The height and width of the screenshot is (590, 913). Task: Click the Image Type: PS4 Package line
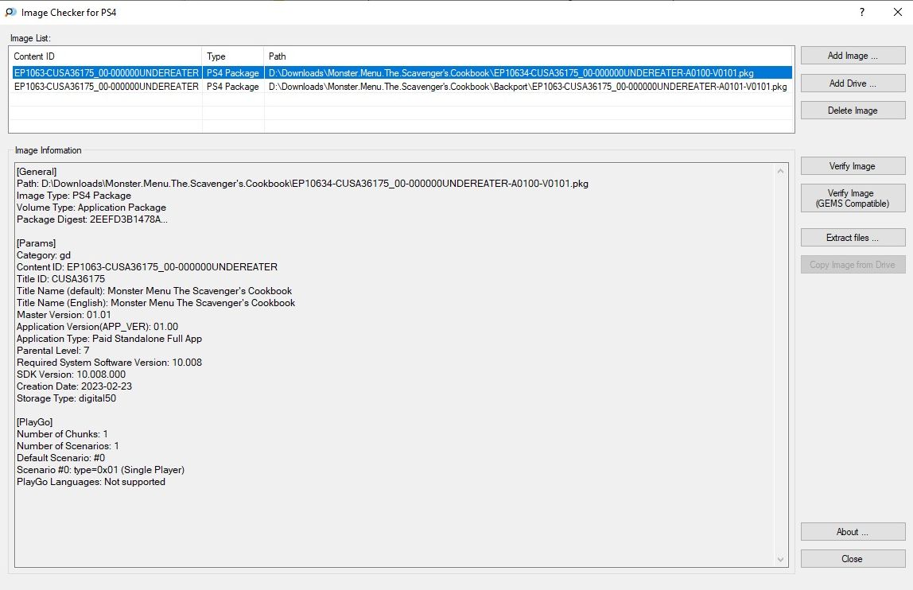pos(74,196)
